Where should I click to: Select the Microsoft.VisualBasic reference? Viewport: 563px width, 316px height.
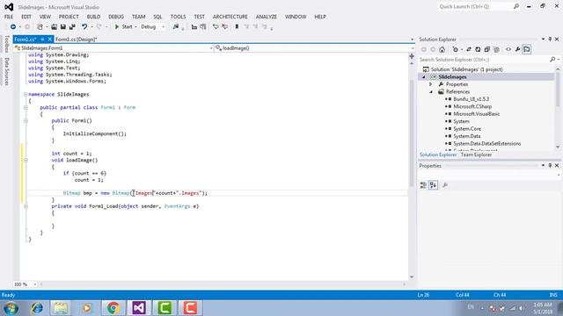coord(476,114)
